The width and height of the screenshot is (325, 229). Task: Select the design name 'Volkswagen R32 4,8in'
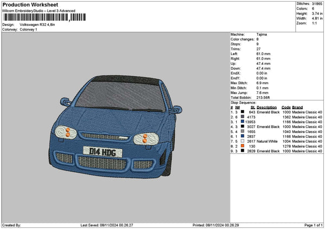click(x=37, y=25)
